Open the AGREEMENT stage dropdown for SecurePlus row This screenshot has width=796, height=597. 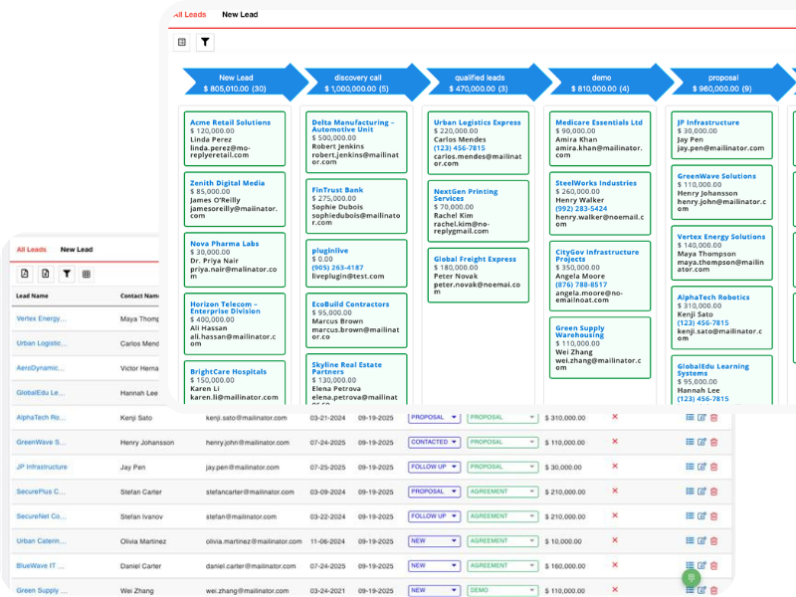(502, 492)
